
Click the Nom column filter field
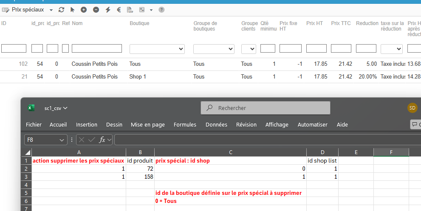pyautogui.click(x=97, y=48)
